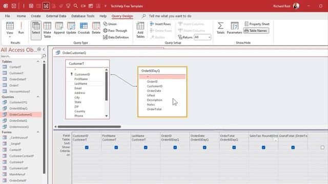
Task: Click the ContactT table icon
Action: (x=5, y=67)
